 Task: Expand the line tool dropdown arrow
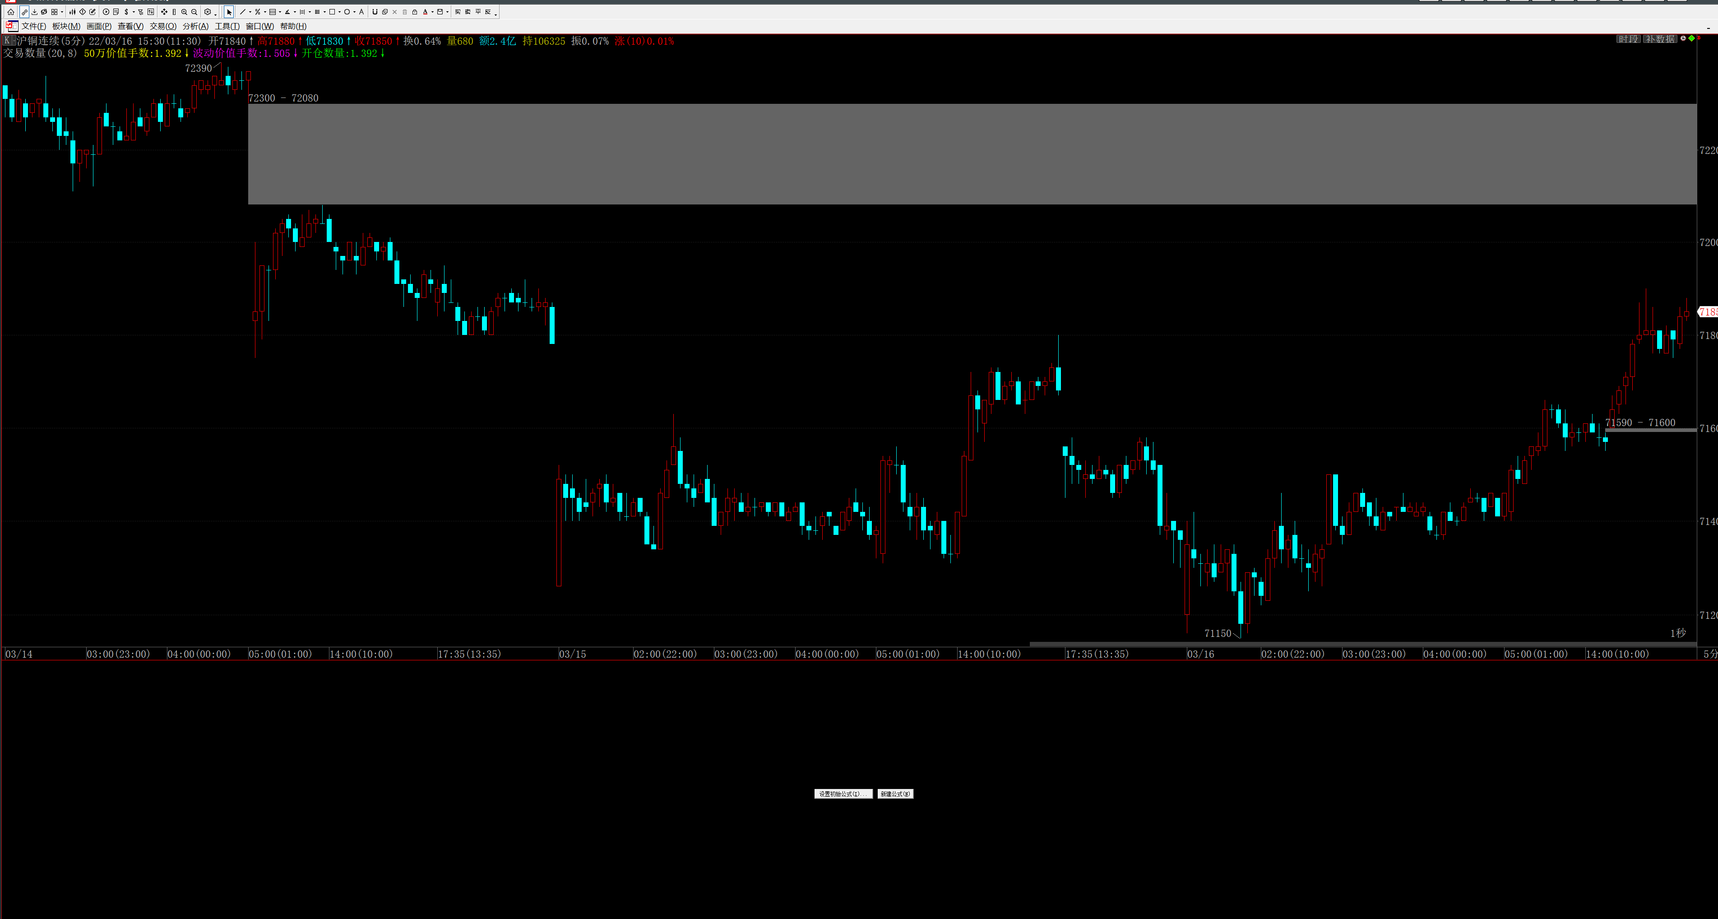point(250,12)
